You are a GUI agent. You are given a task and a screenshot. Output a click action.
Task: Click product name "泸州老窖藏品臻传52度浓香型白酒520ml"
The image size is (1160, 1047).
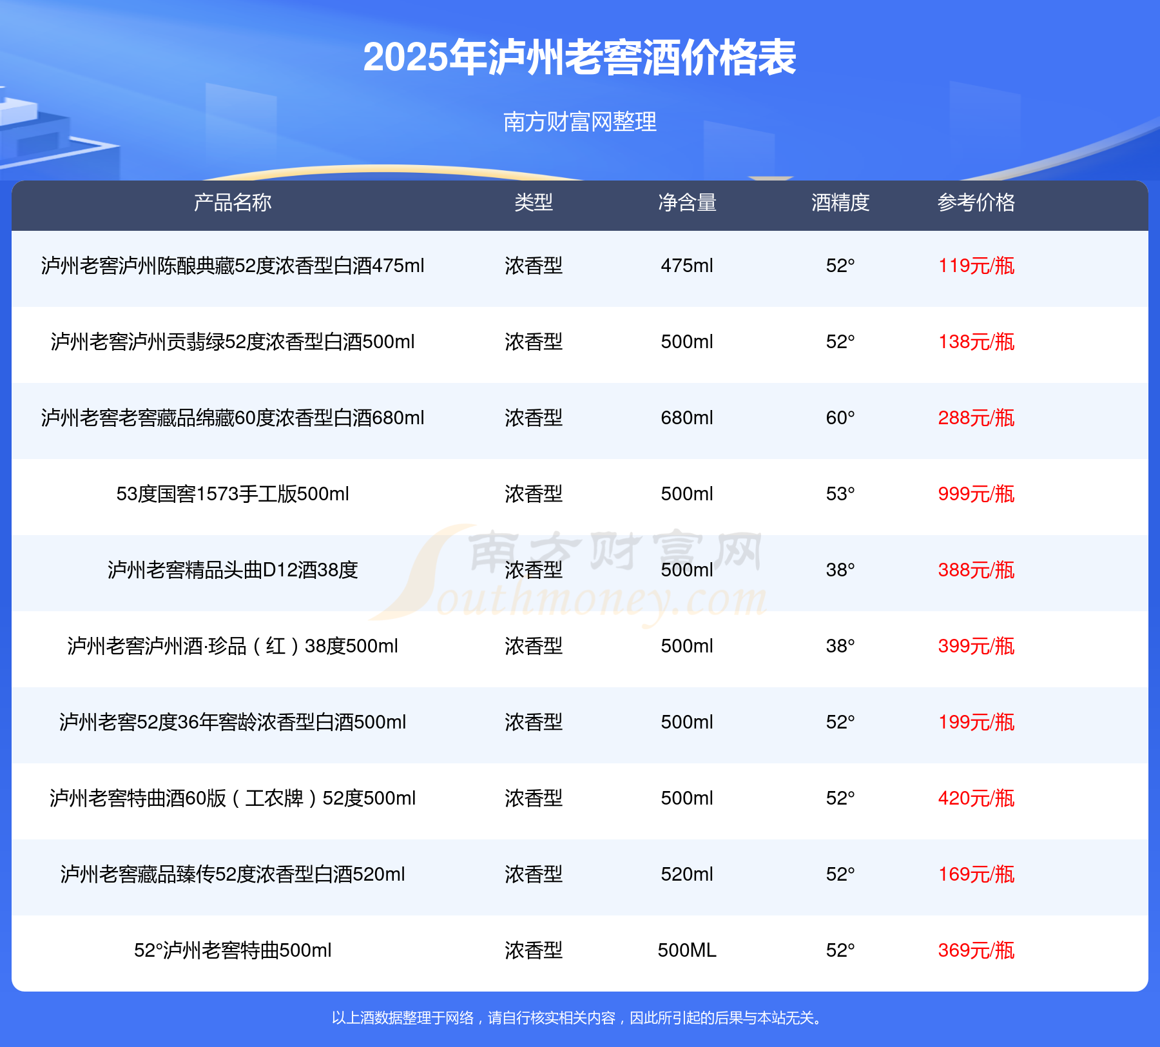(x=233, y=874)
